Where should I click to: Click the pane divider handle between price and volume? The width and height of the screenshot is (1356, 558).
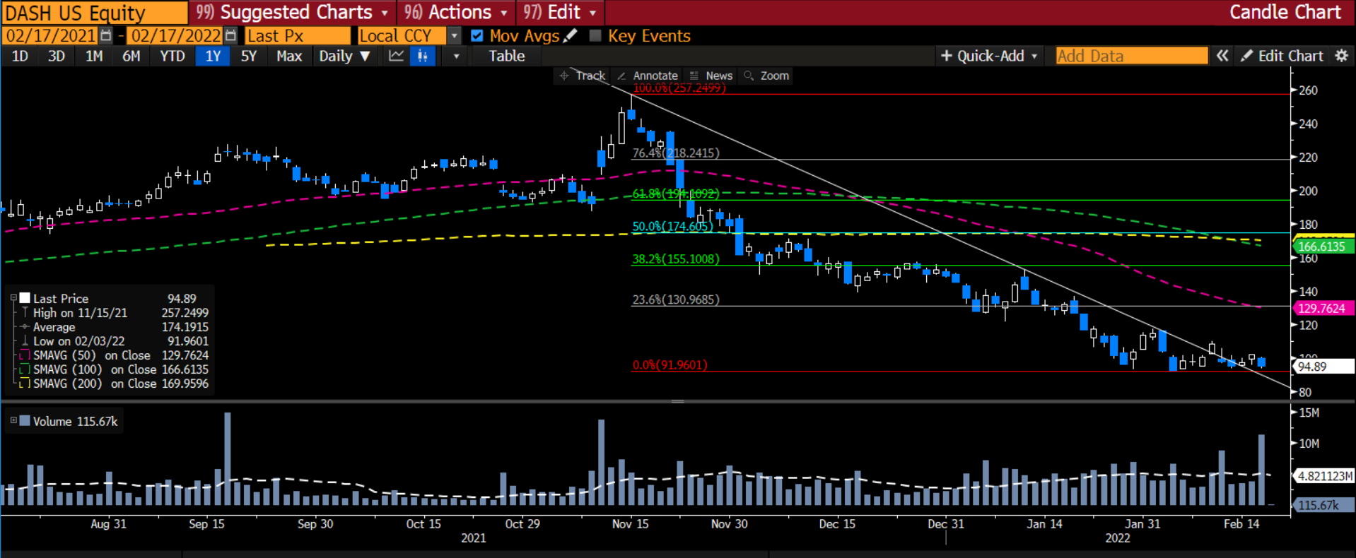coord(677,401)
